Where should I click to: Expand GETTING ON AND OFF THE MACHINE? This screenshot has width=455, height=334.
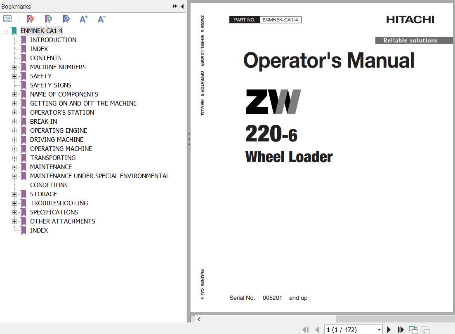[x=14, y=103]
